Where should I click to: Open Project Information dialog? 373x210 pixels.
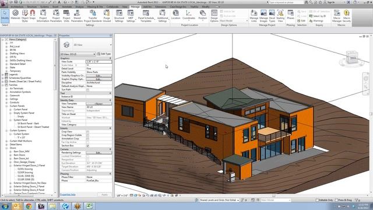[43, 16]
